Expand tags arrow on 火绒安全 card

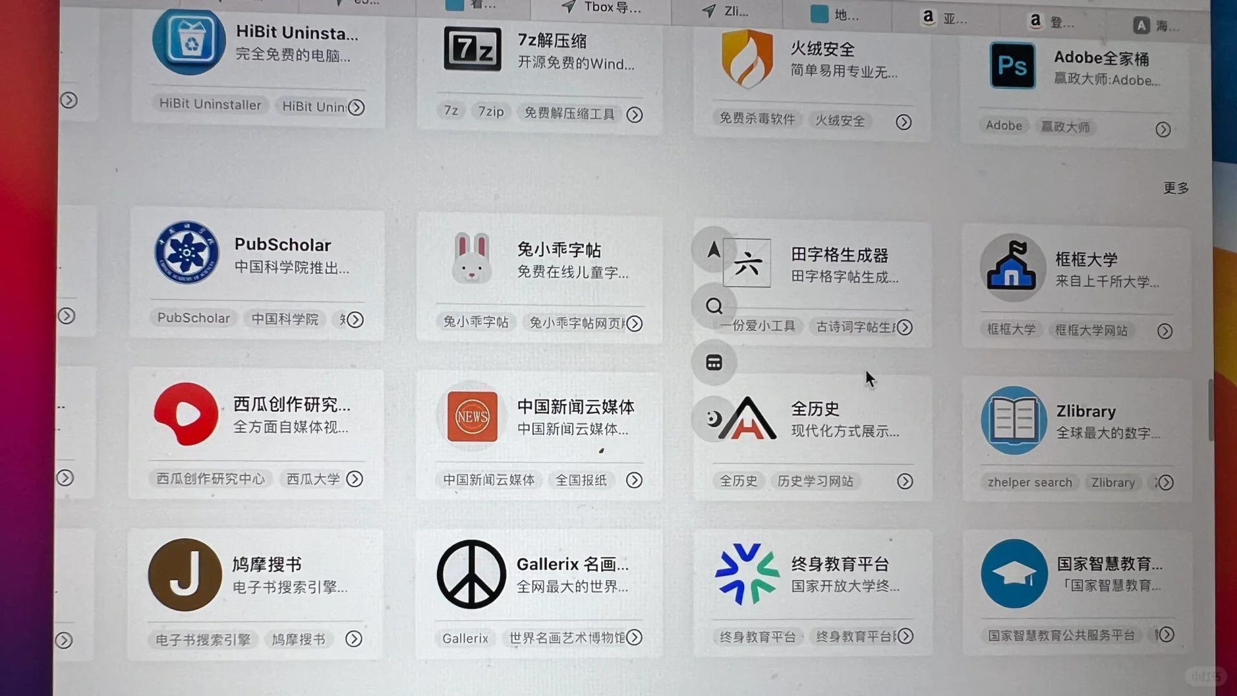(903, 122)
